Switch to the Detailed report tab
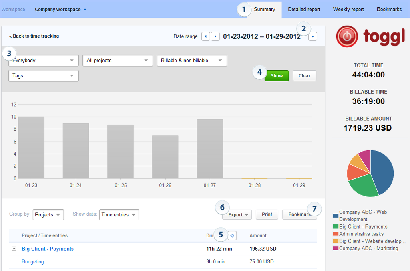410x271 pixels. pyautogui.click(x=304, y=10)
